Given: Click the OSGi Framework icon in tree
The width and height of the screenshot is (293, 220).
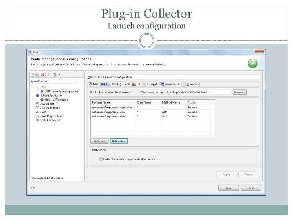Looking at the screenshot, I should coord(37,120).
